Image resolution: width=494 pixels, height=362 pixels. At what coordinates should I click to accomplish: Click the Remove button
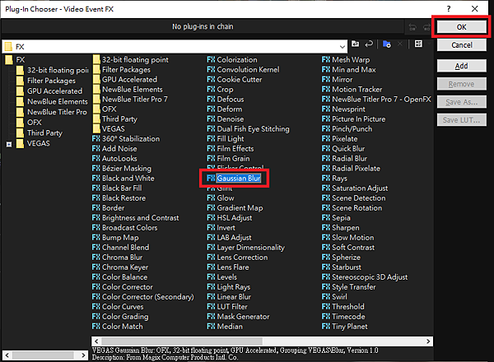pyautogui.click(x=462, y=84)
